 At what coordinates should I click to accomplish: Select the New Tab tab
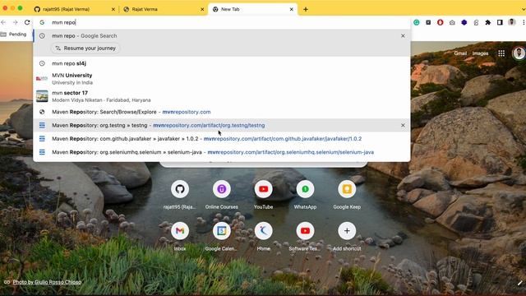[x=252, y=9]
